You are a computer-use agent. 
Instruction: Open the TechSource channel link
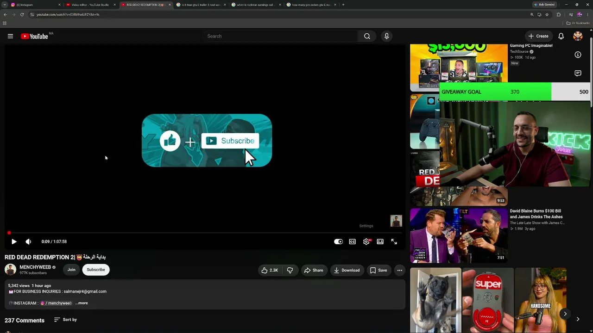pos(519,51)
